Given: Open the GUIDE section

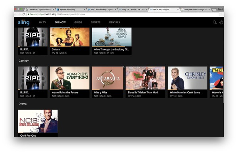Looking at the screenshot, I should pyautogui.click(x=78, y=22).
